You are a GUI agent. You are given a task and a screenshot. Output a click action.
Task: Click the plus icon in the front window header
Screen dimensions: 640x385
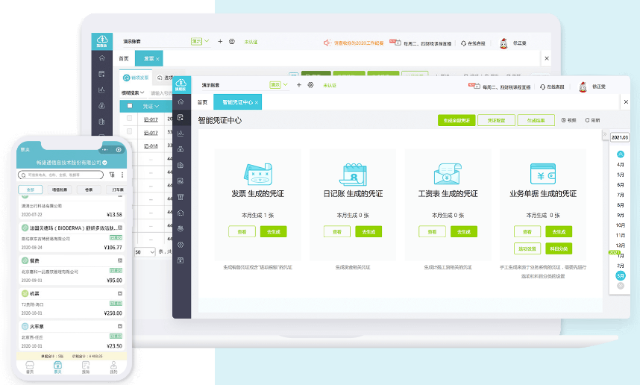pos(299,86)
